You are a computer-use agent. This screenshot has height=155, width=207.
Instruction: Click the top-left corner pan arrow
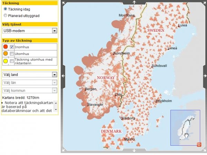[63, 2]
